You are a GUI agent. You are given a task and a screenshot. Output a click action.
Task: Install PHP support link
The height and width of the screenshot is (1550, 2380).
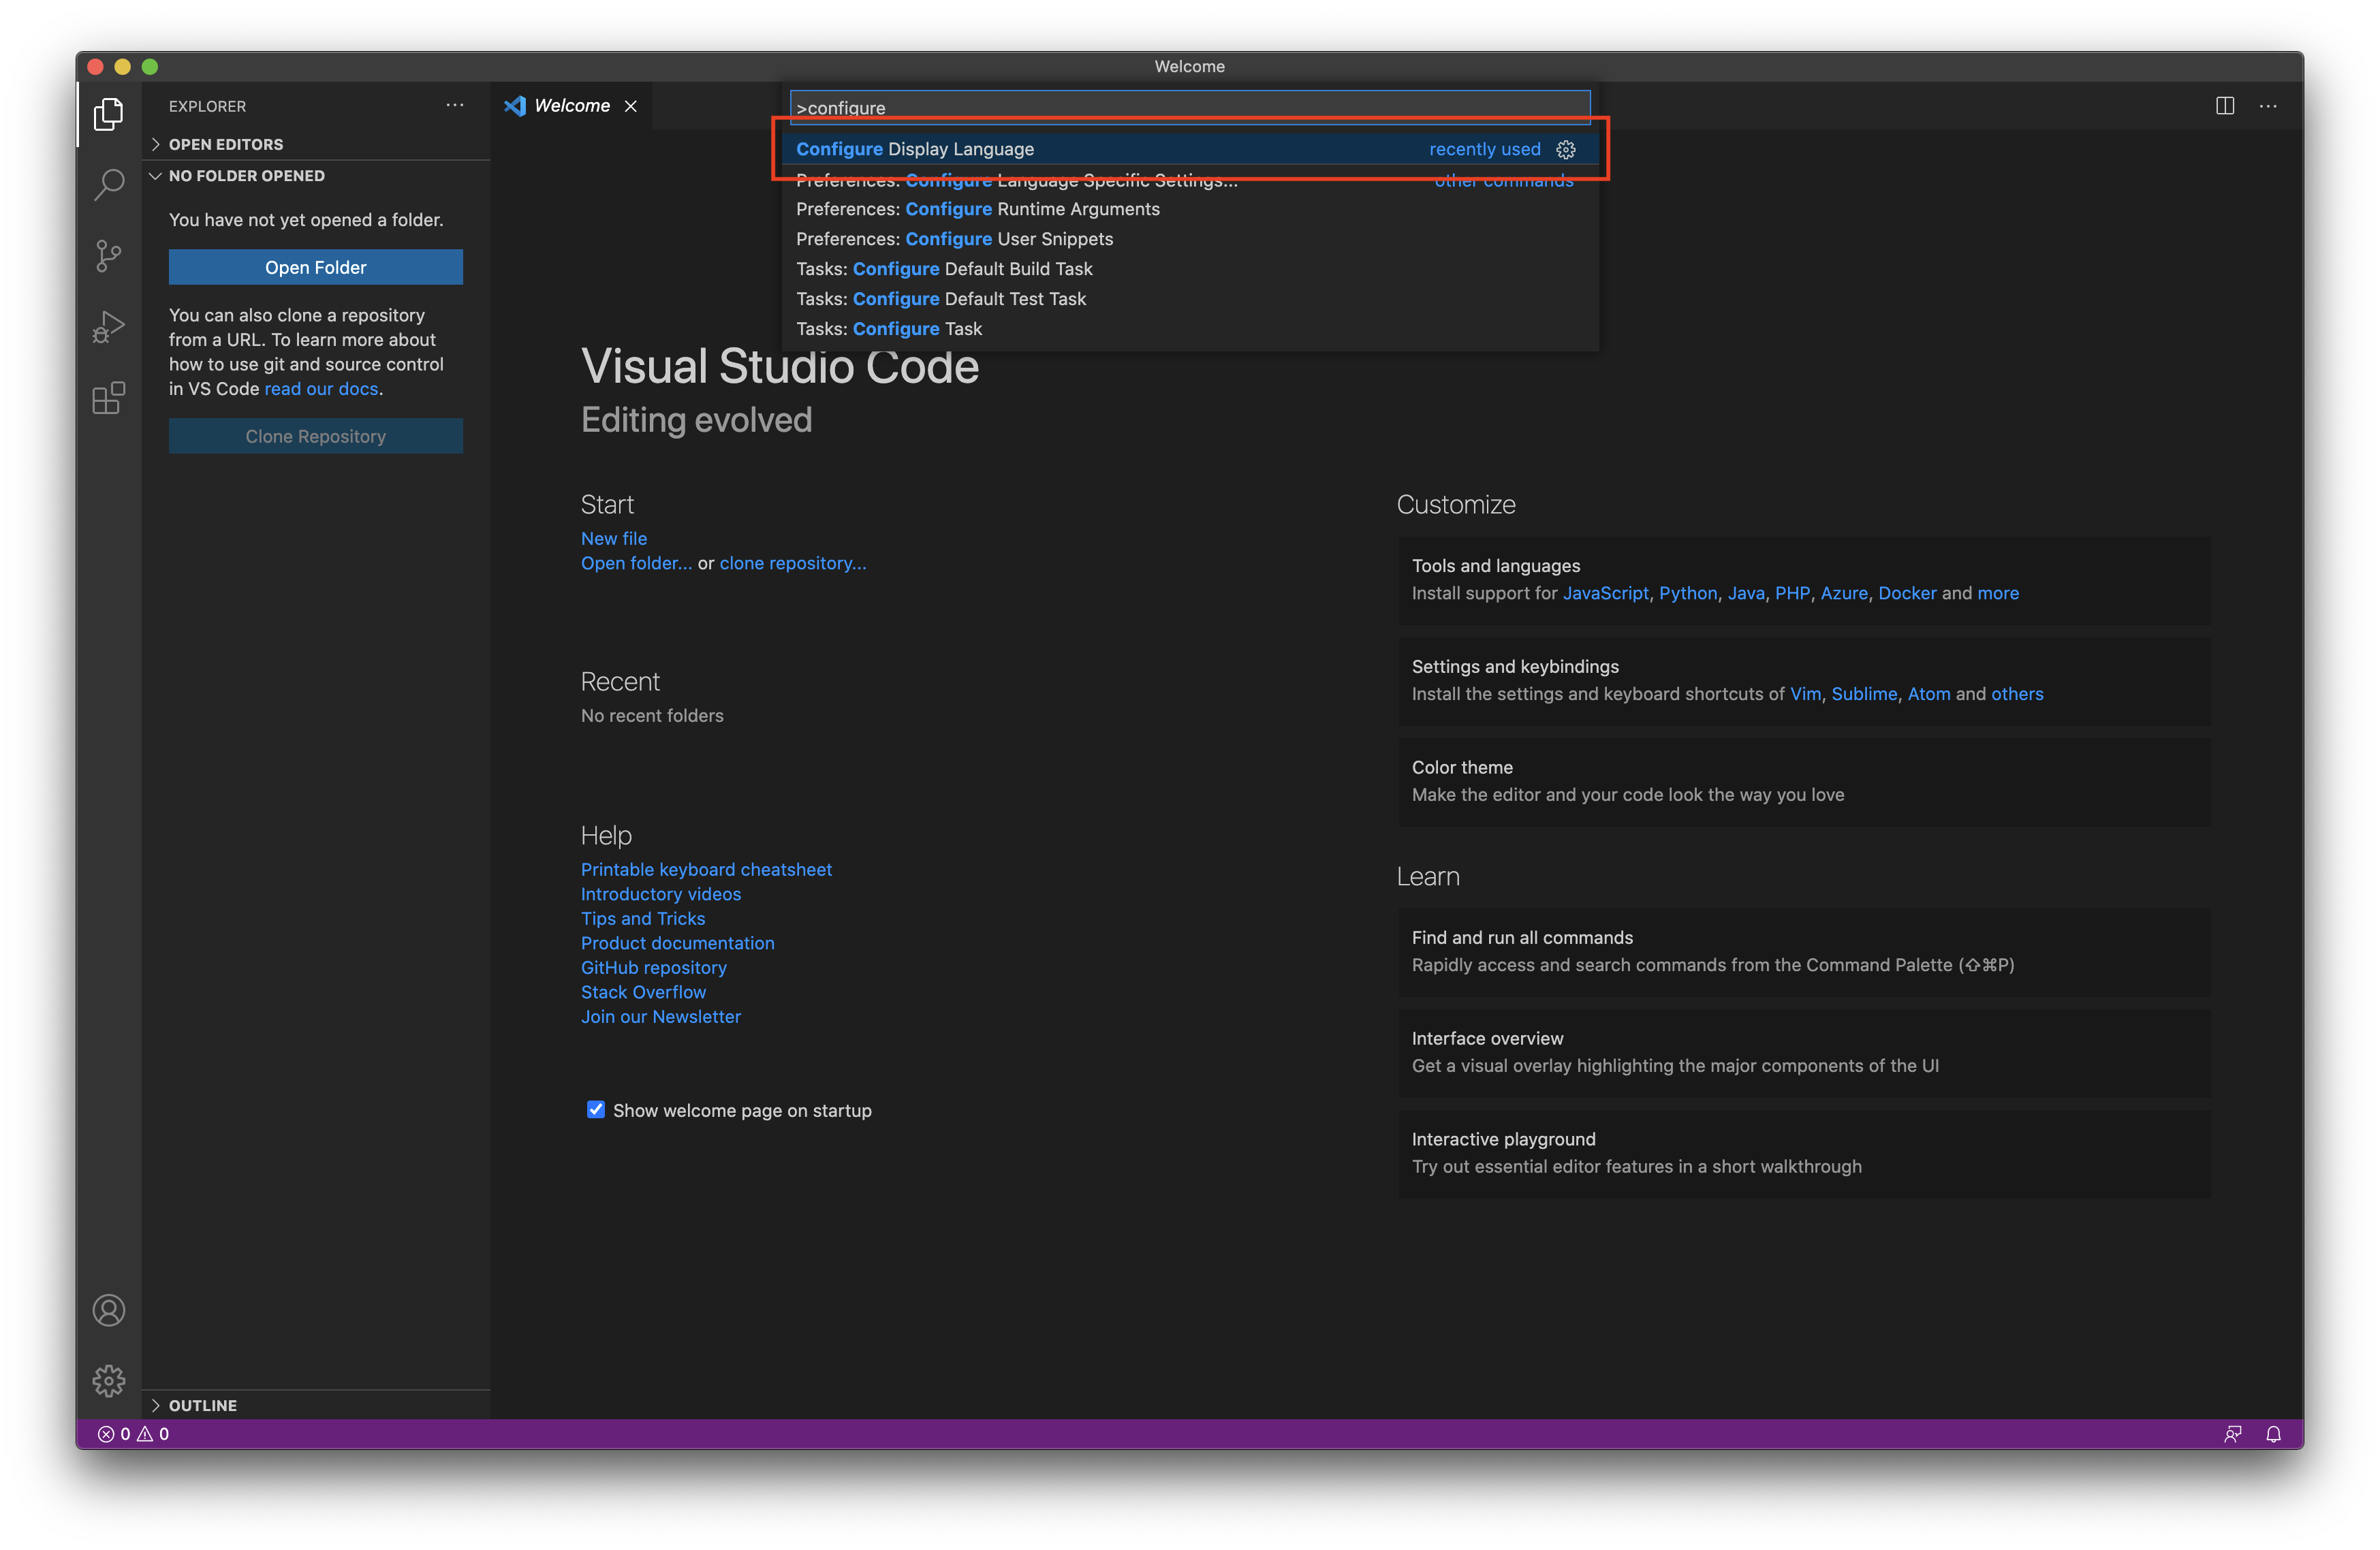pos(1792,593)
